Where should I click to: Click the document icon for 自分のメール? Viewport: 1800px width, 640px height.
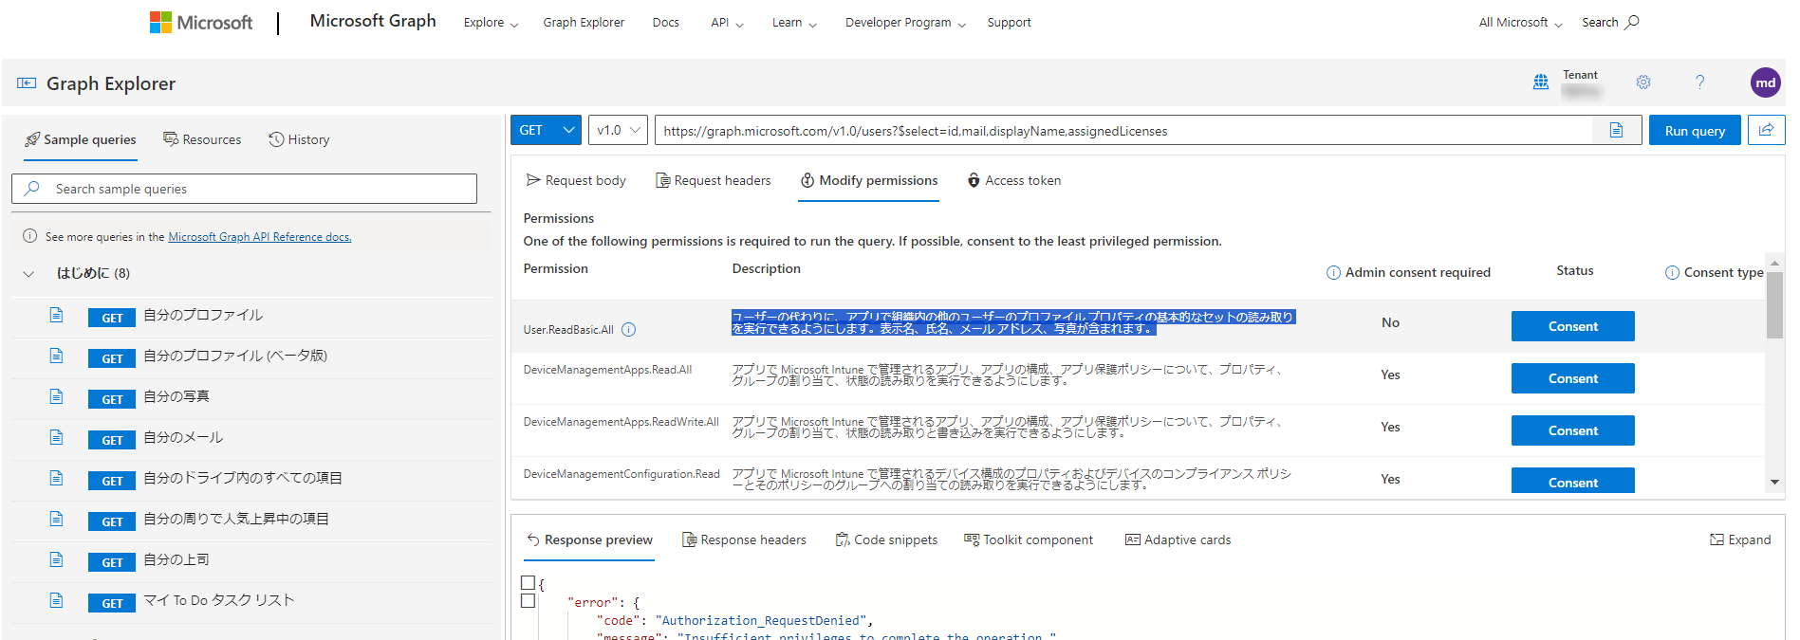56,437
